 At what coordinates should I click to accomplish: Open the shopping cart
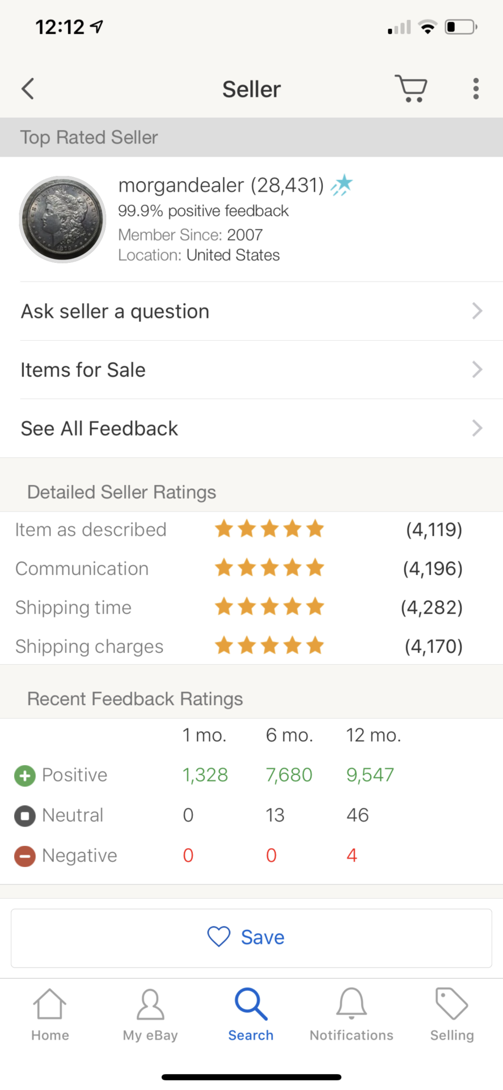411,89
